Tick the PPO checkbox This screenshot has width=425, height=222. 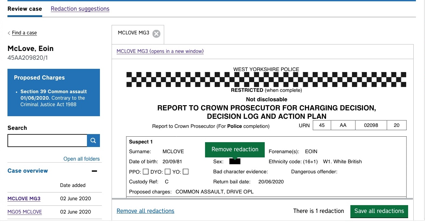pos(146,172)
